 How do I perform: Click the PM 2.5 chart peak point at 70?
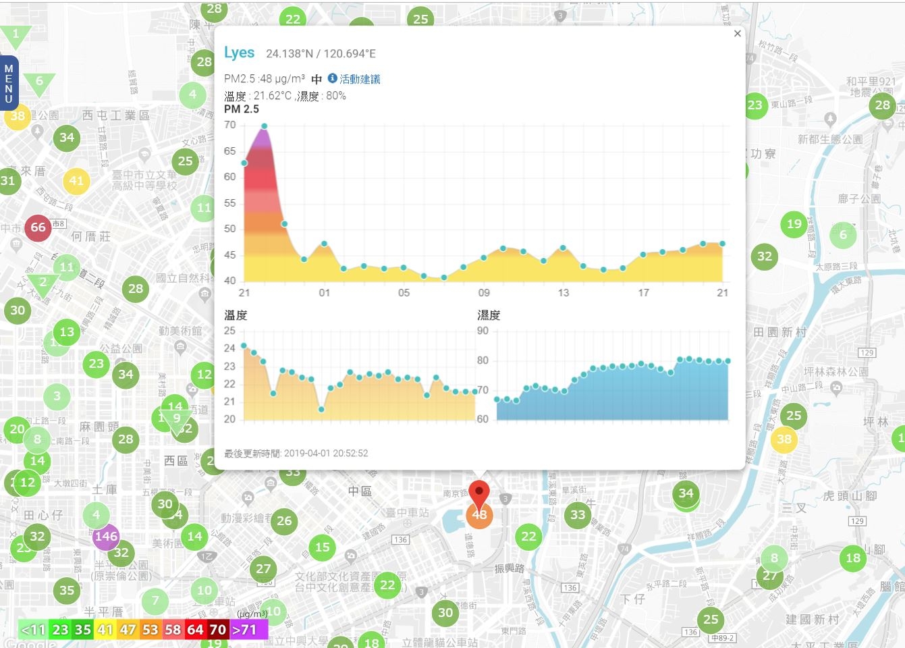(264, 126)
